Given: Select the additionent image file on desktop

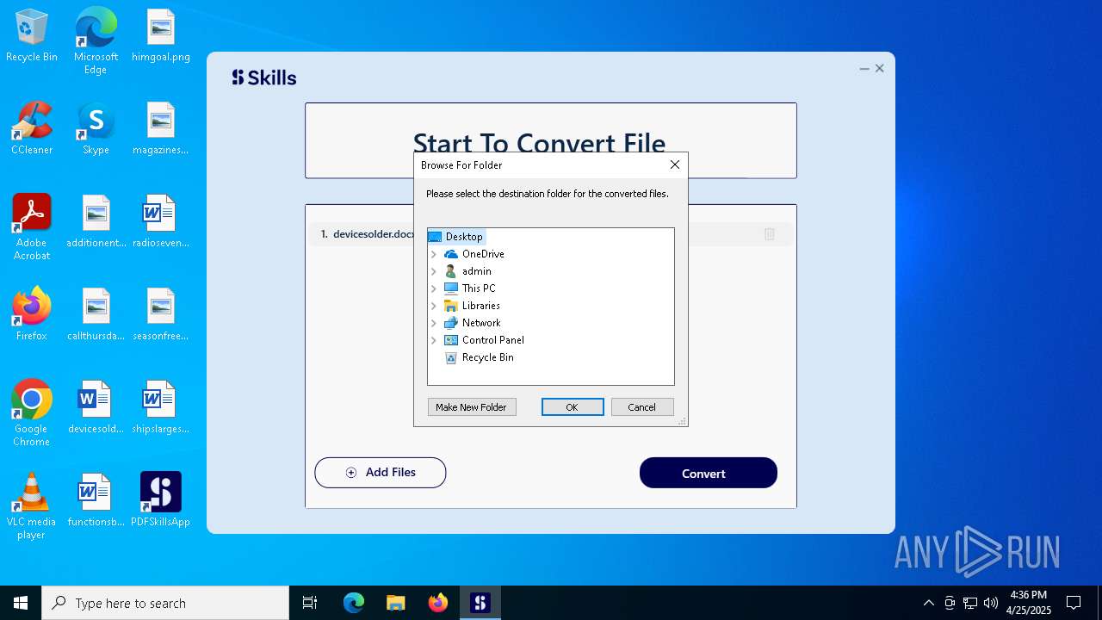Looking at the screenshot, I should pyautogui.click(x=96, y=222).
